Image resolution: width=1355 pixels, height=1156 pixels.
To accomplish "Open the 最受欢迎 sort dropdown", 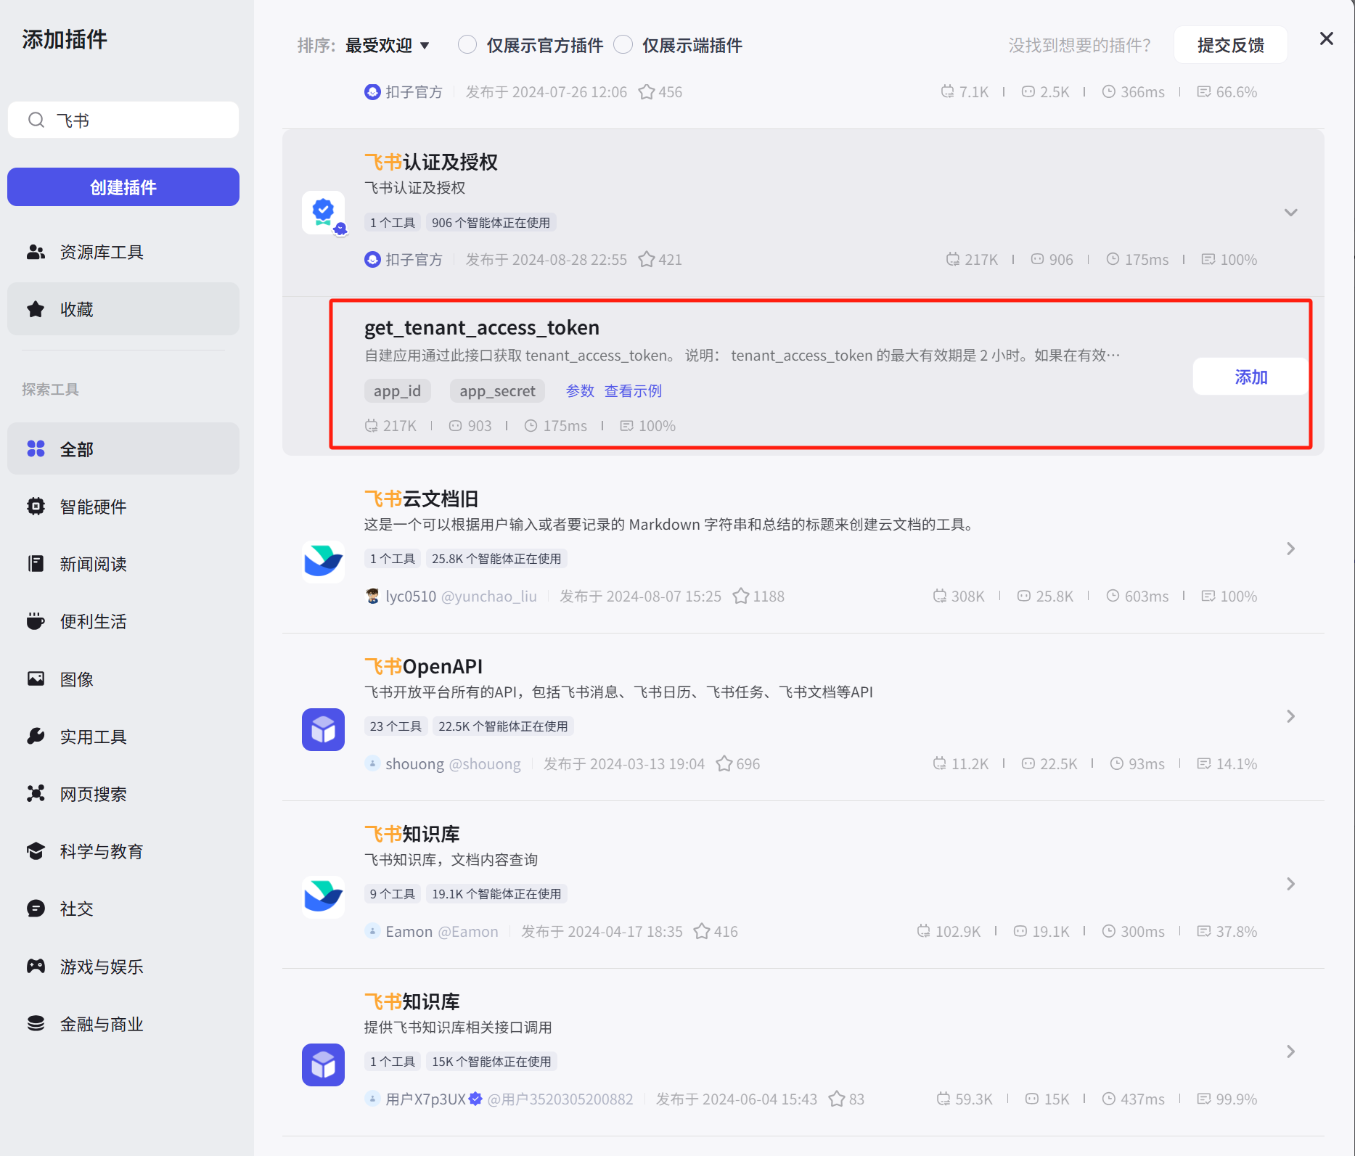I will pyautogui.click(x=388, y=45).
